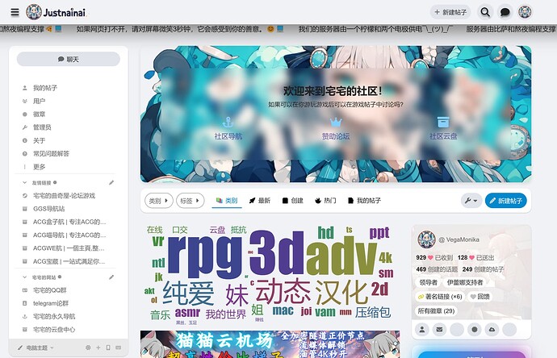Open the VegaMonika profile avatar
Image resolution: width=557 pixels, height=358 pixels.
(426, 239)
